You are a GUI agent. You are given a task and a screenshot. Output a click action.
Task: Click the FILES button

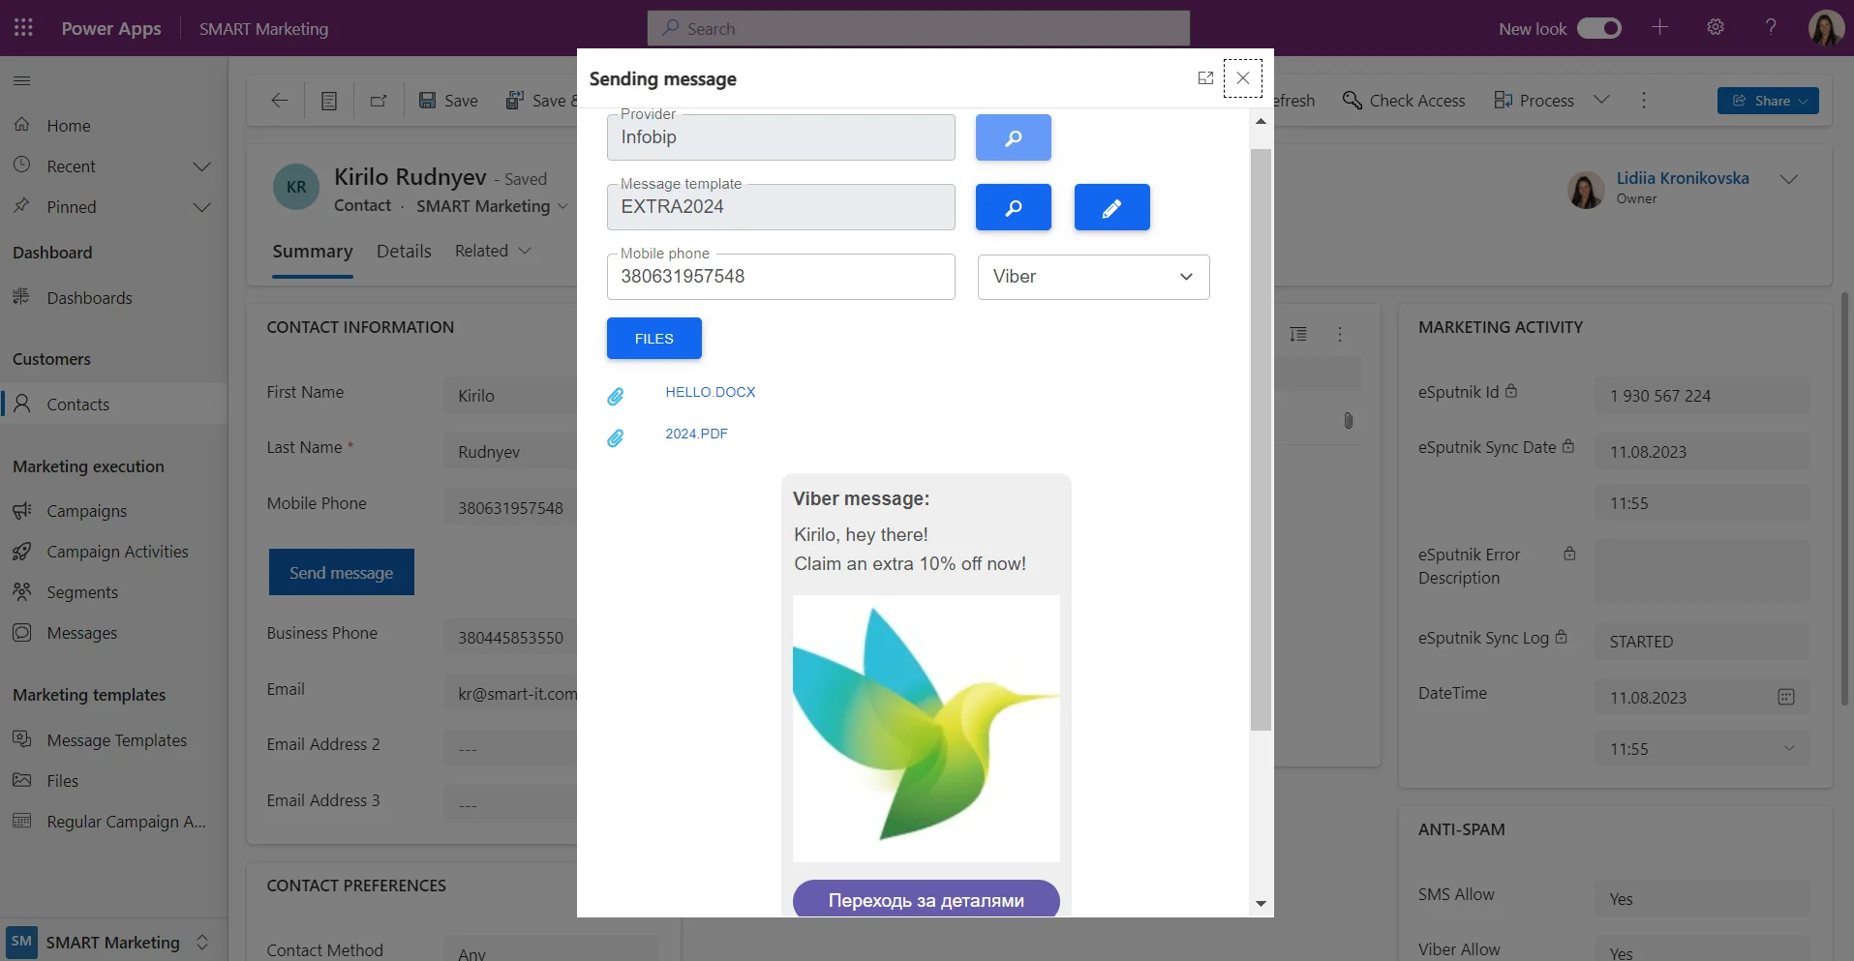coord(653,339)
